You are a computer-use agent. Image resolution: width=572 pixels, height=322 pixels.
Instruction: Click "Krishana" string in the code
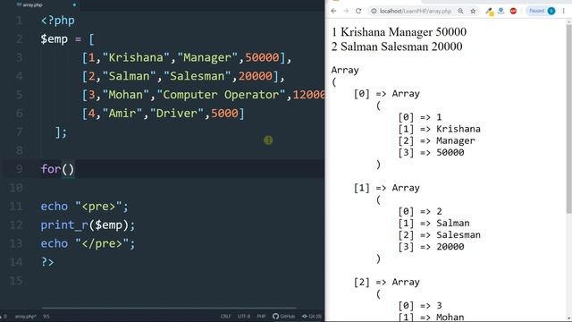coord(136,57)
